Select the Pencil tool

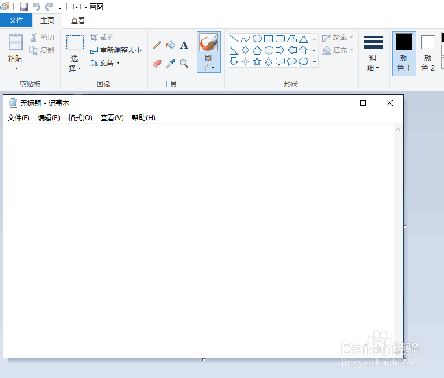pos(157,45)
